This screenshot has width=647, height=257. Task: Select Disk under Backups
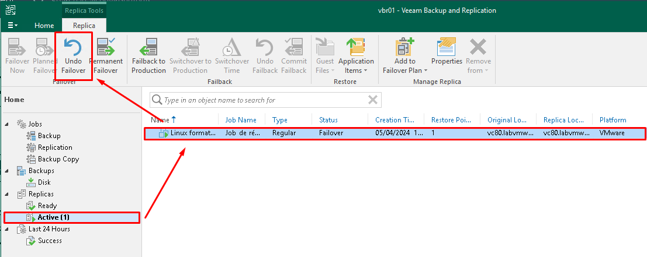(44, 182)
